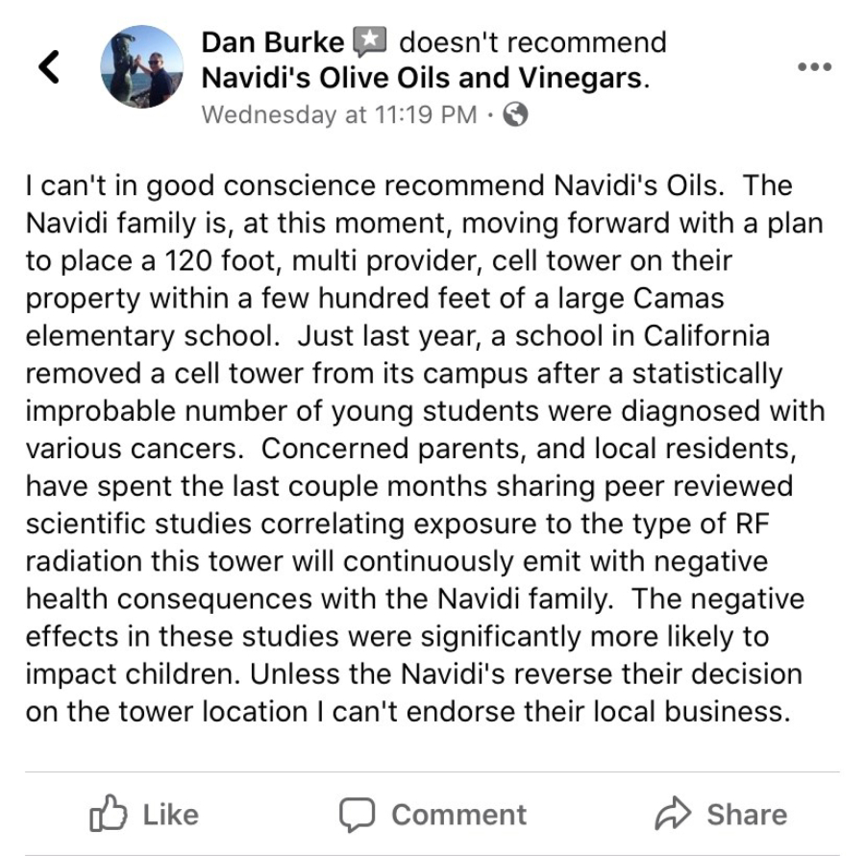865x856 pixels.
Task: Open the three-dot post options menu
Action: 818,67
